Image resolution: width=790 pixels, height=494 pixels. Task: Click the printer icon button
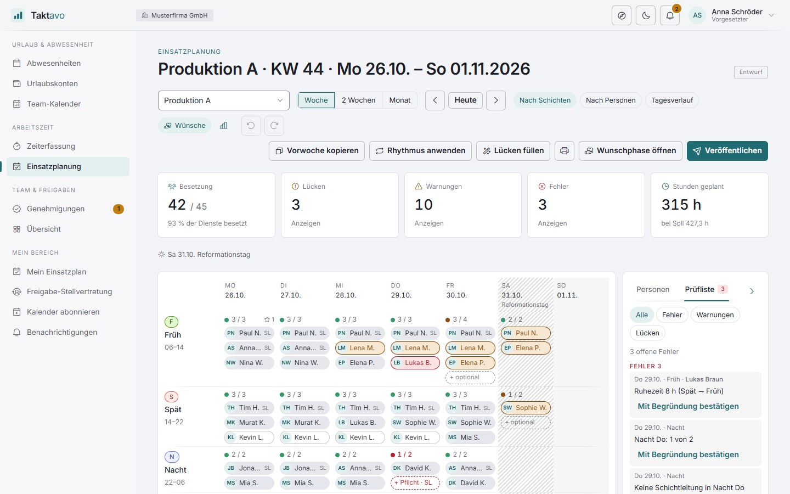(565, 151)
